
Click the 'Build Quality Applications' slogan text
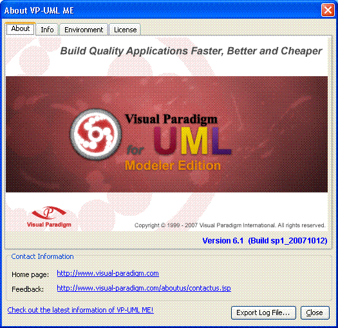click(x=191, y=51)
